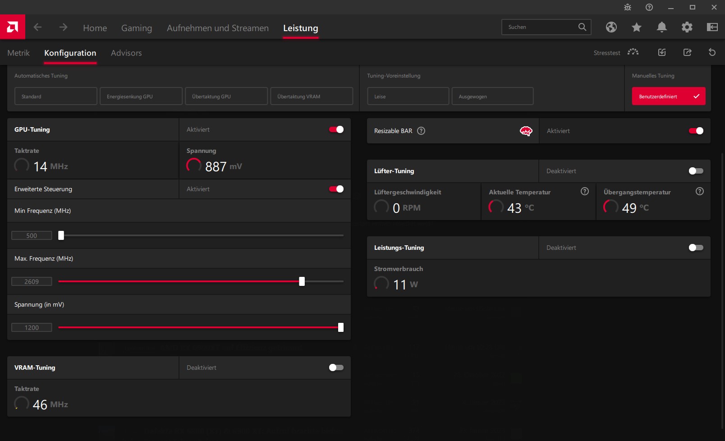The image size is (725, 441).
Task: Click the Max. Frequenz value field 2609
Action: click(x=32, y=281)
